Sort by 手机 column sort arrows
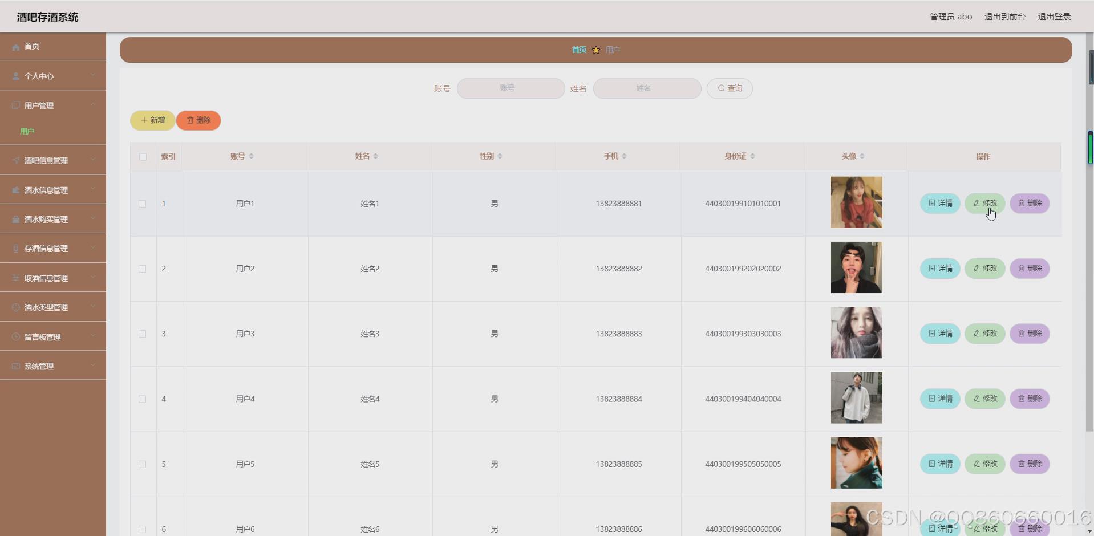 624,156
